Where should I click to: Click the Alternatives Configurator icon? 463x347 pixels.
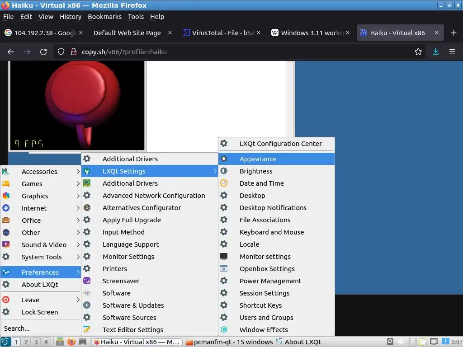[x=87, y=208]
